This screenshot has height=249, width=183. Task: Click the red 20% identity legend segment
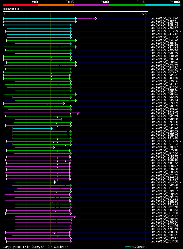pos(21,5)
